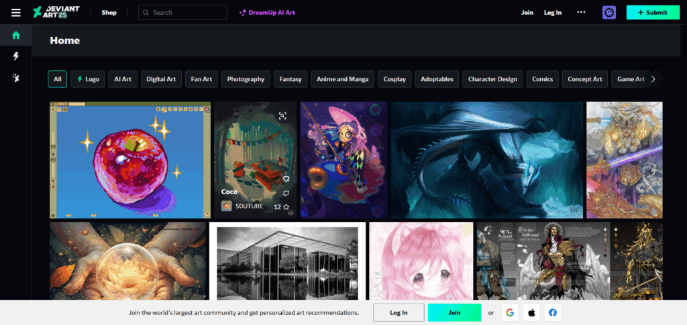This screenshot has width=687, height=325.
Task: Sign in with Facebook icon
Action: click(x=553, y=313)
